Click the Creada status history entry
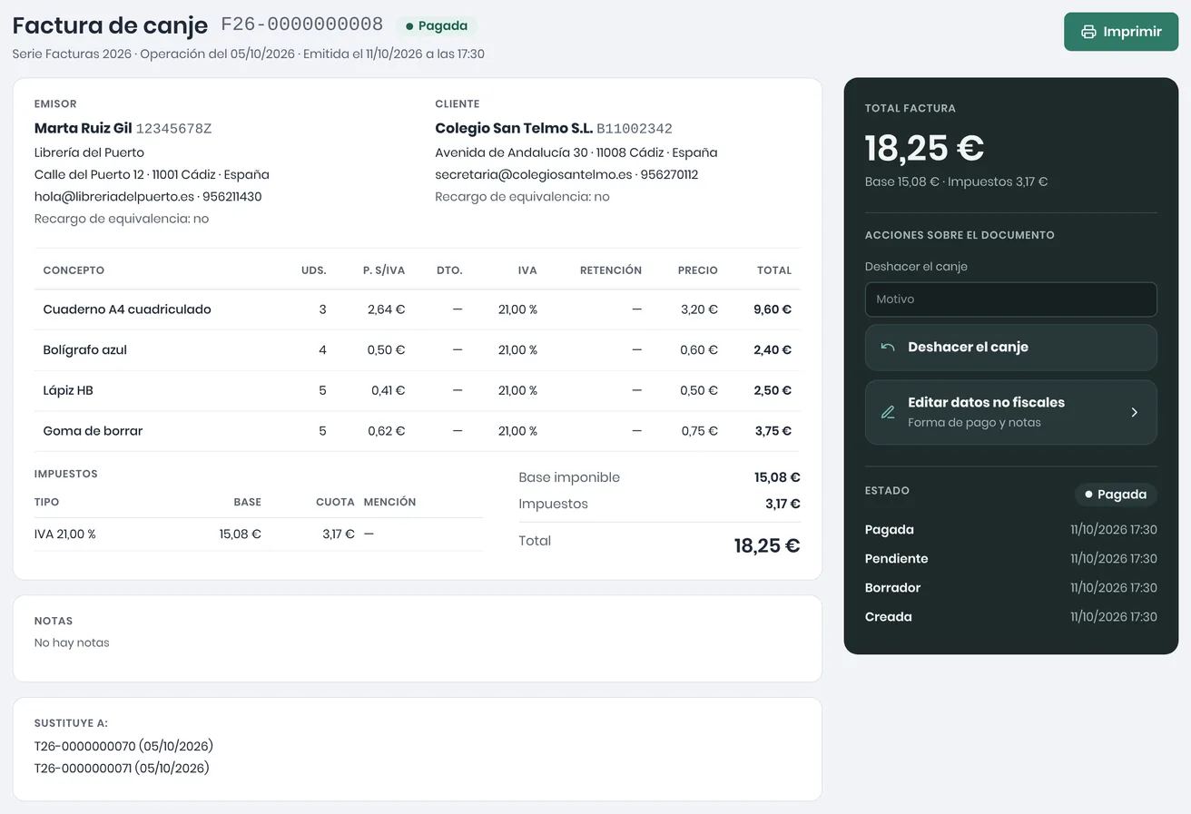The width and height of the screenshot is (1191, 814). tap(1010, 617)
